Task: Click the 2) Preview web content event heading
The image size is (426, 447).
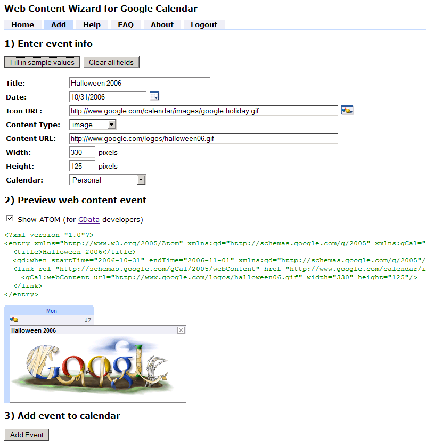Action: pos(76,200)
